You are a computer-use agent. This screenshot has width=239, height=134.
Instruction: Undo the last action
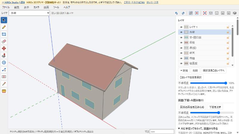[176, 13]
